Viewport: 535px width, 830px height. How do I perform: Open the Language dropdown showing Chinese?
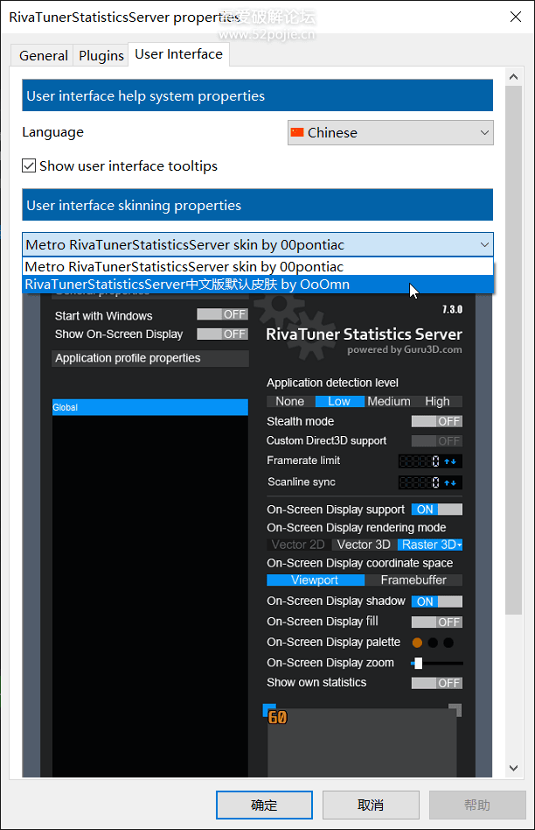pyautogui.click(x=390, y=132)
